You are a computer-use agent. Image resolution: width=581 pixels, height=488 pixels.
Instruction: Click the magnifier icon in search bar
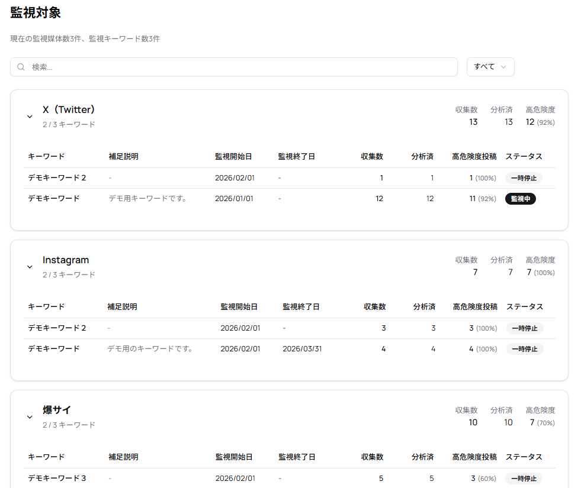coord(21,67)
